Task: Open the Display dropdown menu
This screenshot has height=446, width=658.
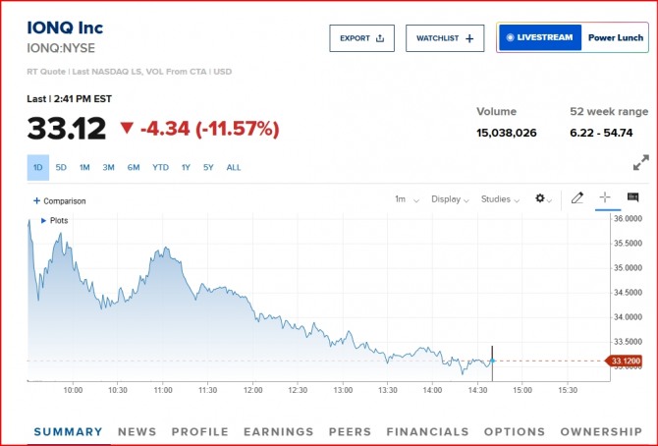Action: click(x=451, y=199)
